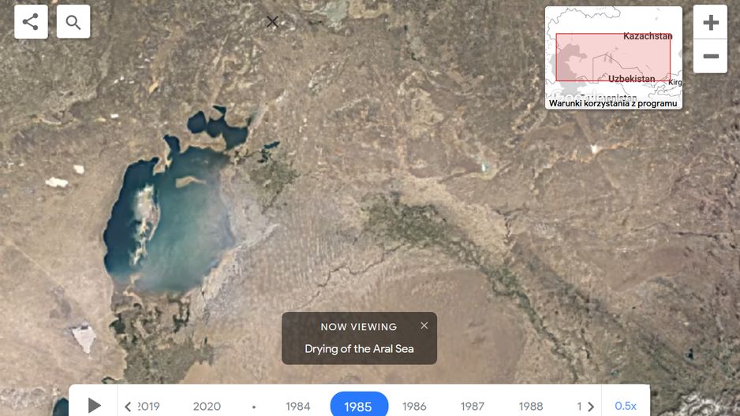Close the Now Viewing popup
Screen dimensions: 740x416
pos(424,325)
